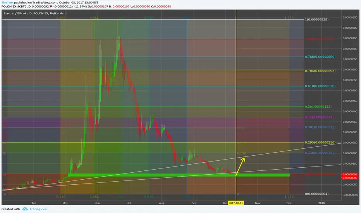The width and height of the screenshot is (361, 213).
Task: Click price axis tick 0.00000600
Action: point(350,70)
